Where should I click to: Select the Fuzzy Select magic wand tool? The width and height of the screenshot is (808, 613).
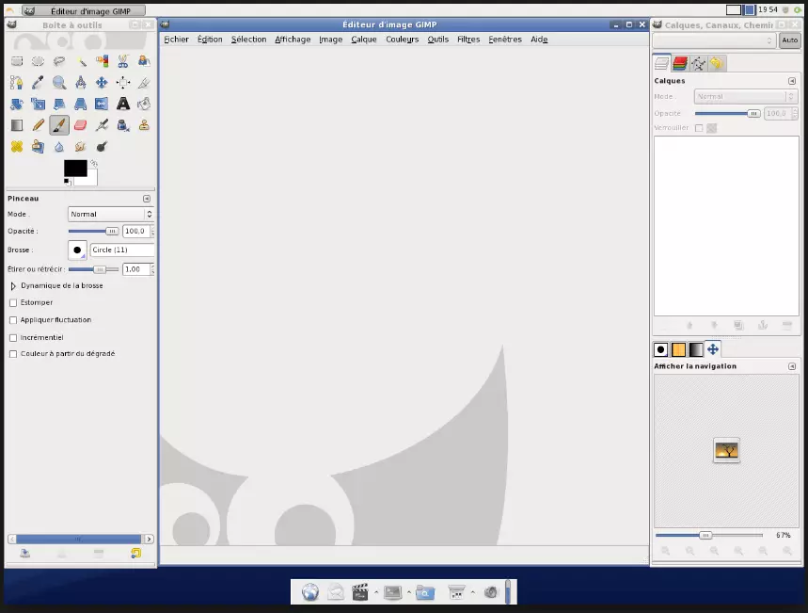tap(81, 61)
